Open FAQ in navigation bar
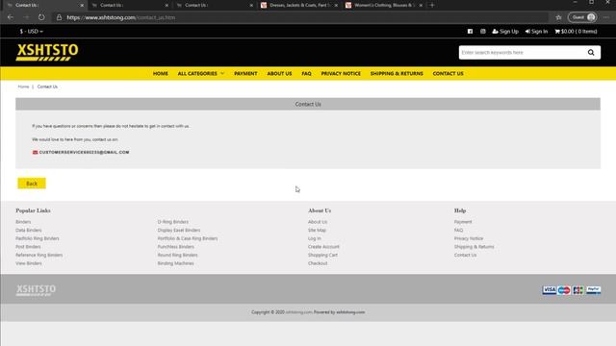 [306, 73]
